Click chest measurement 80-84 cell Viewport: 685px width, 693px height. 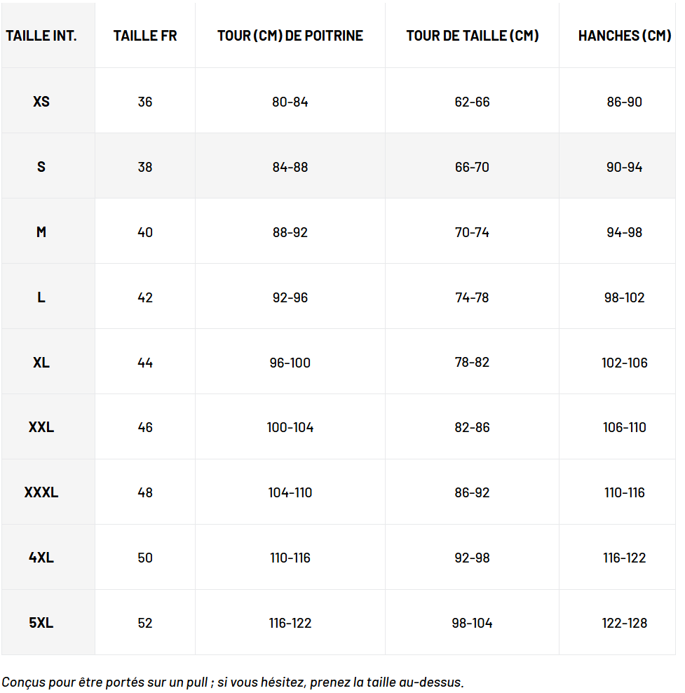(x=290, y=102)
